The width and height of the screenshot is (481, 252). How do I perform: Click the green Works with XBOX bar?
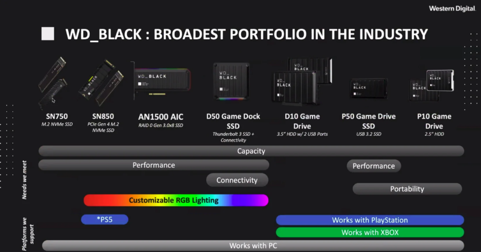(370, 232)
